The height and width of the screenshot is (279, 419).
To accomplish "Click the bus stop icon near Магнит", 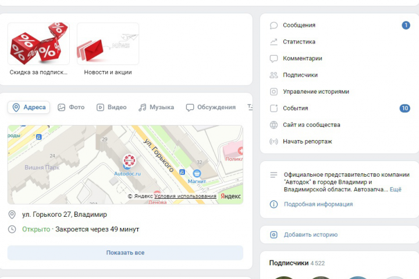I will (182, 172).
